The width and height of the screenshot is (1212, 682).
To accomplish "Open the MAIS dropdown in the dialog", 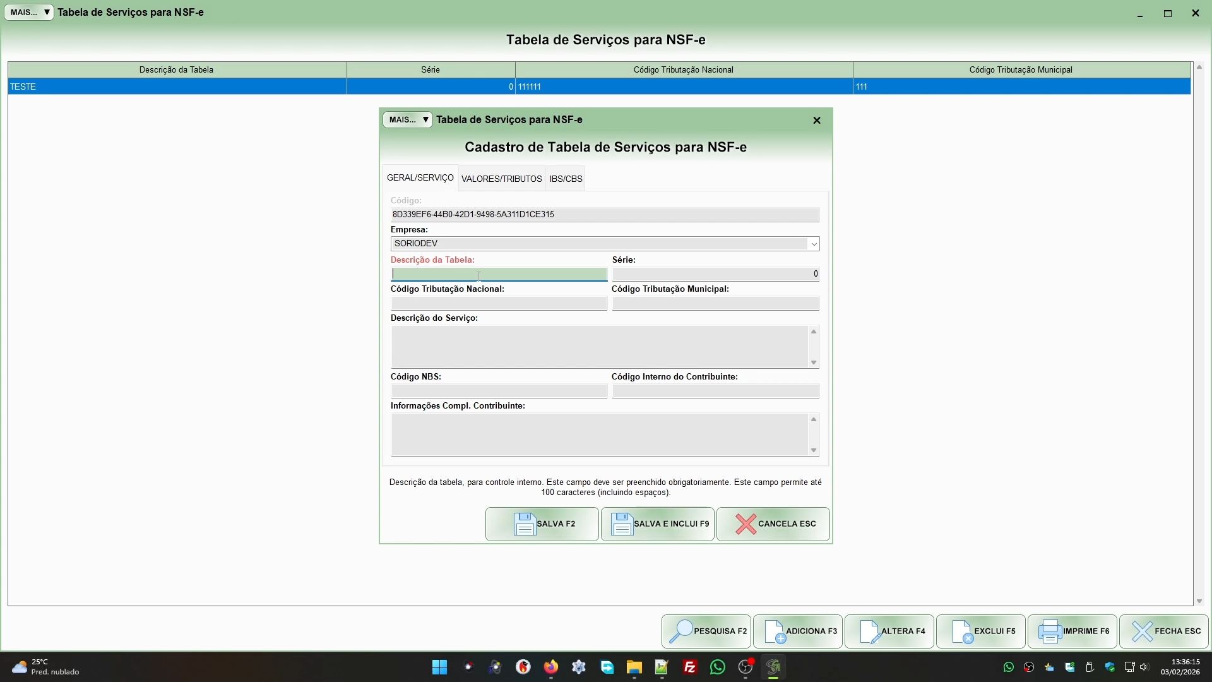I will point(407,120).
